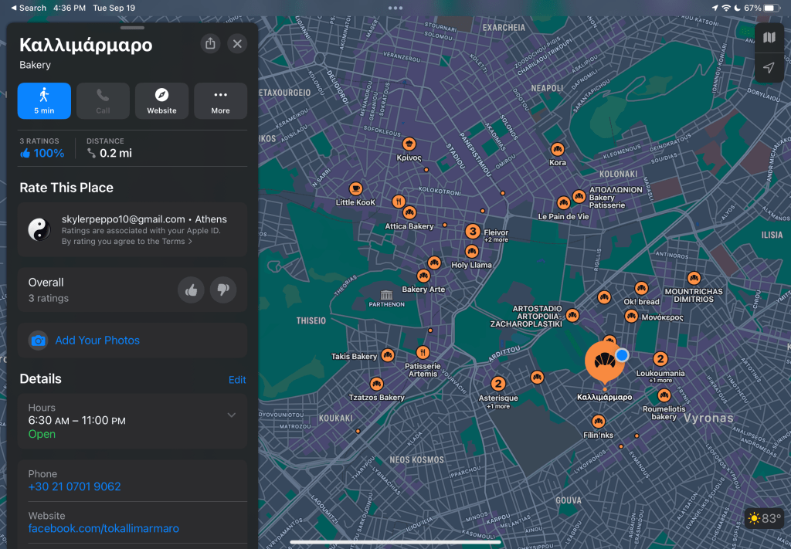Viewport: 791px width, 549px height.
Task: Open the More options menu
Action: tap(220, 101)
